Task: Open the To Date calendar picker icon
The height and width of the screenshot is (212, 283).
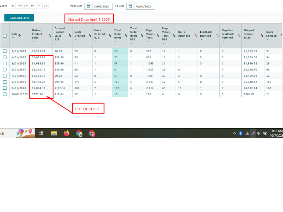Action: click(x=130, y=6)
